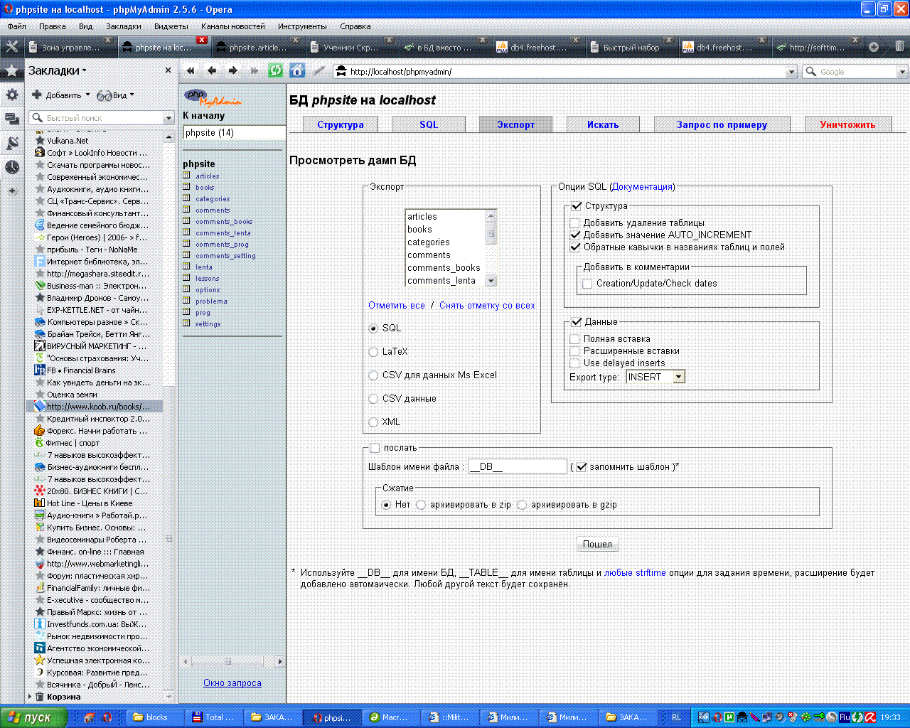Enable Creation/Update/Check dates checkbox
This screenshot has height=728, width=910.
point(587,284)
